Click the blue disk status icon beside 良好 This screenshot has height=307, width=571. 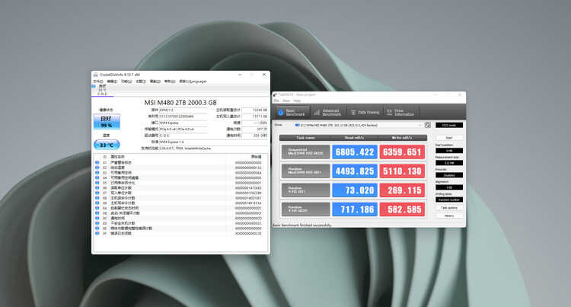[94, 86]
